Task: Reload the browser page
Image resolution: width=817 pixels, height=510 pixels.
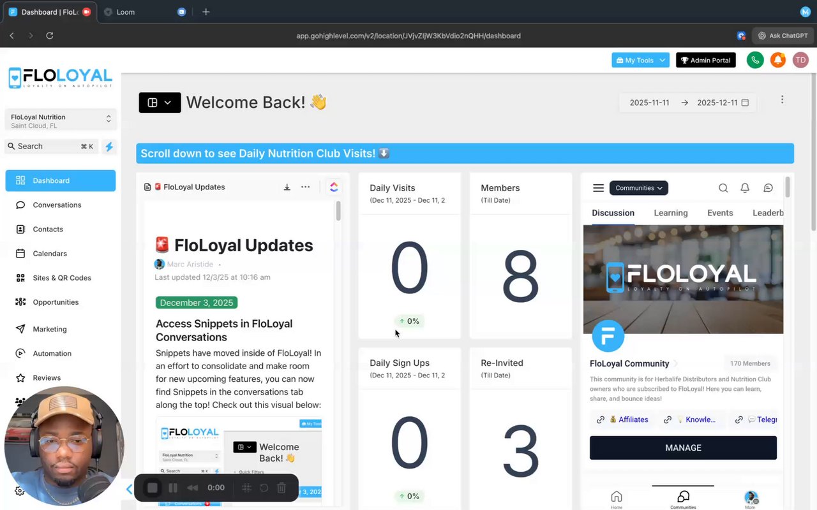Action: (50, 36)
